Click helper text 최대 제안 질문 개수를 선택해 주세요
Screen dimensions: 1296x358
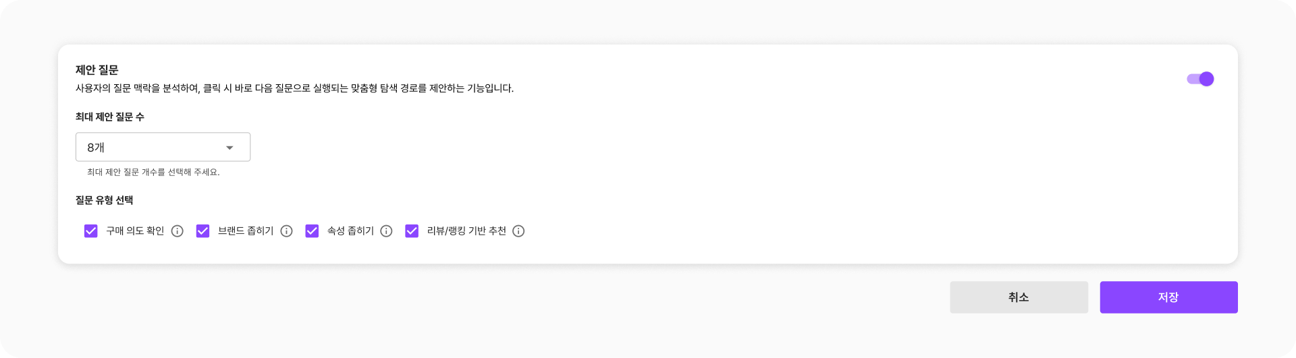[153, 173]
